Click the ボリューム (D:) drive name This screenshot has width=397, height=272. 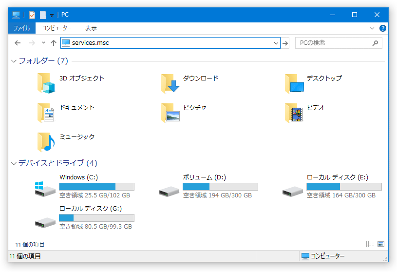205,177
